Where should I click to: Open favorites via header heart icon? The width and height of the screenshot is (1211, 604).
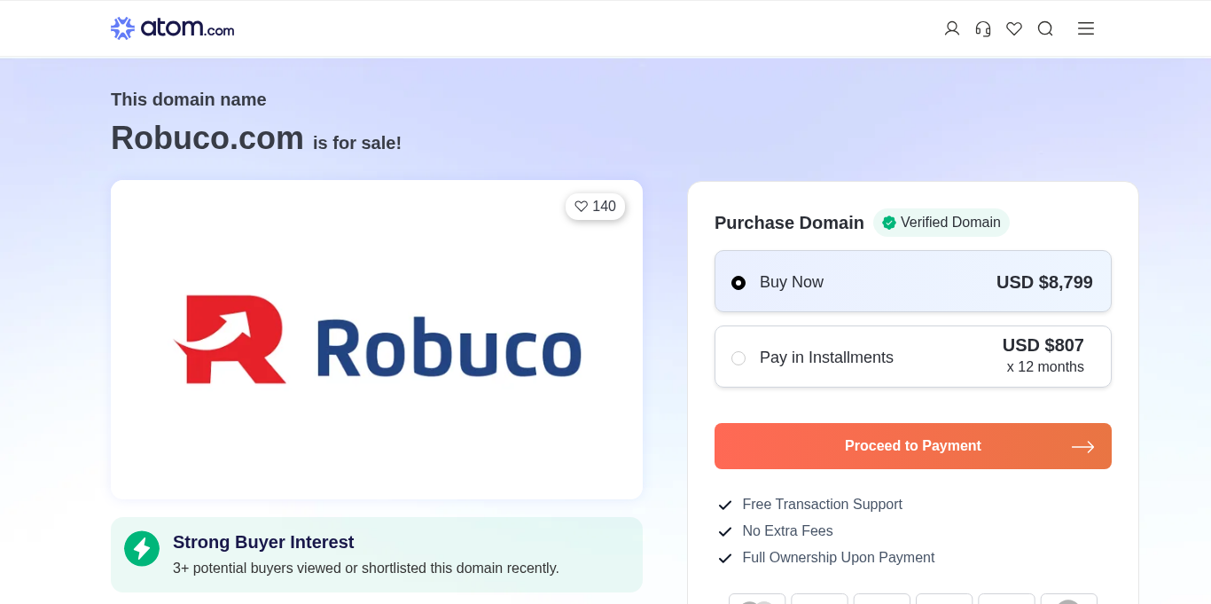pos(1014,28)
